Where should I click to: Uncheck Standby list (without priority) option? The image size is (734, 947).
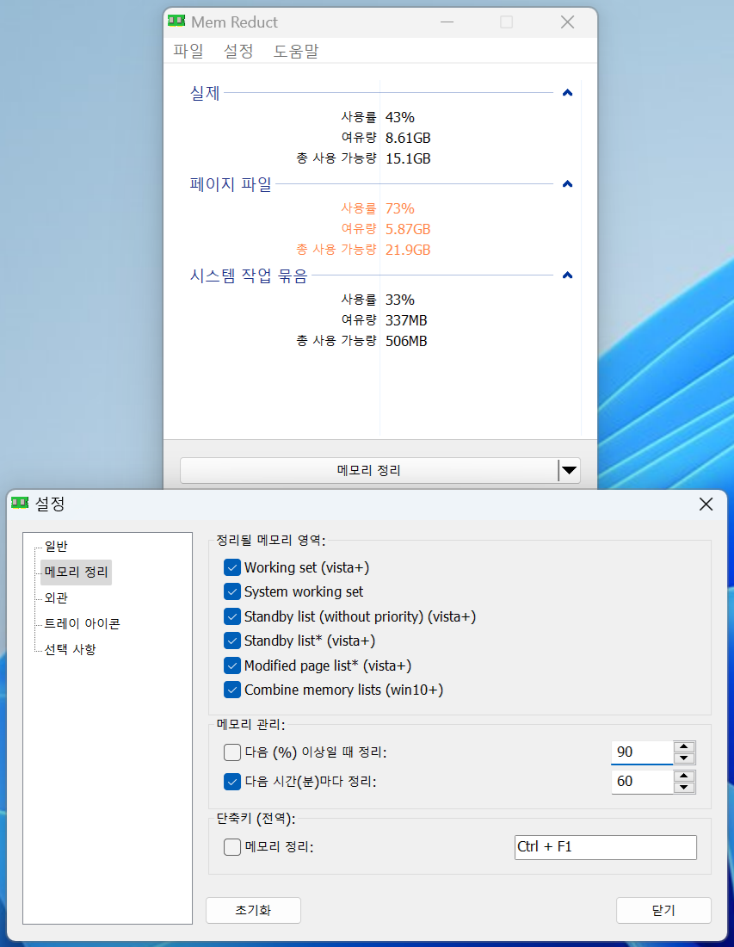pos(232,616)
